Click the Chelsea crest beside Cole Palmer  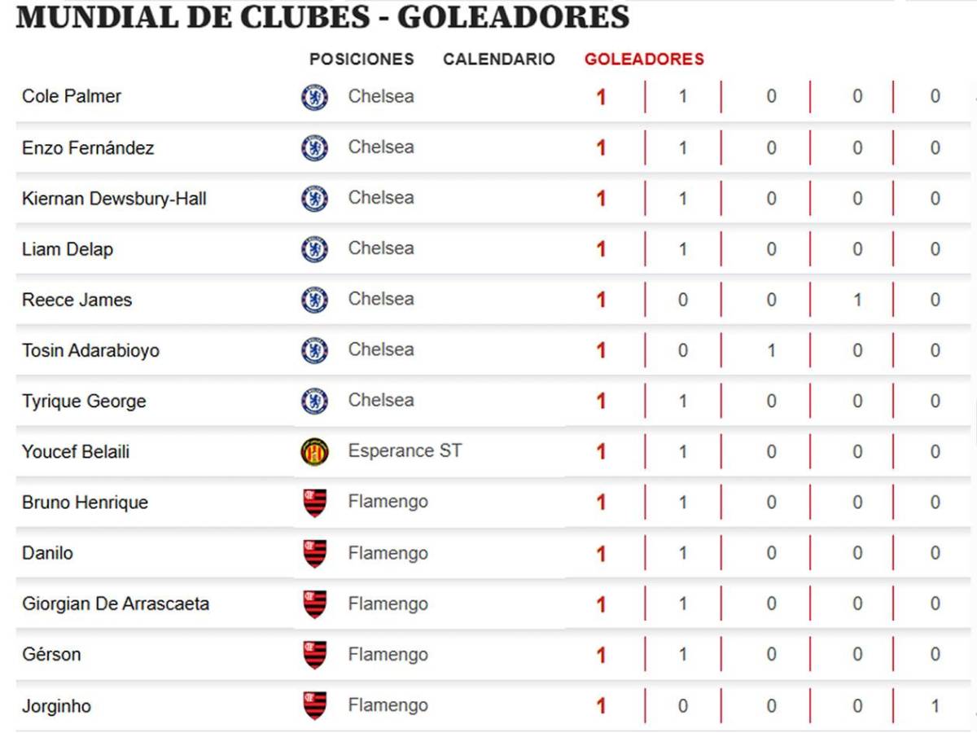pyautogui.click(x=313, y=96)
